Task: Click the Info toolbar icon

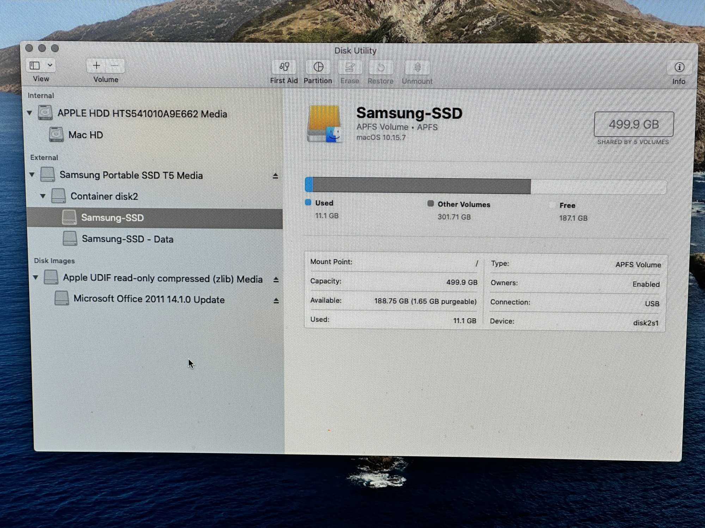Action: tap(679, 67)
